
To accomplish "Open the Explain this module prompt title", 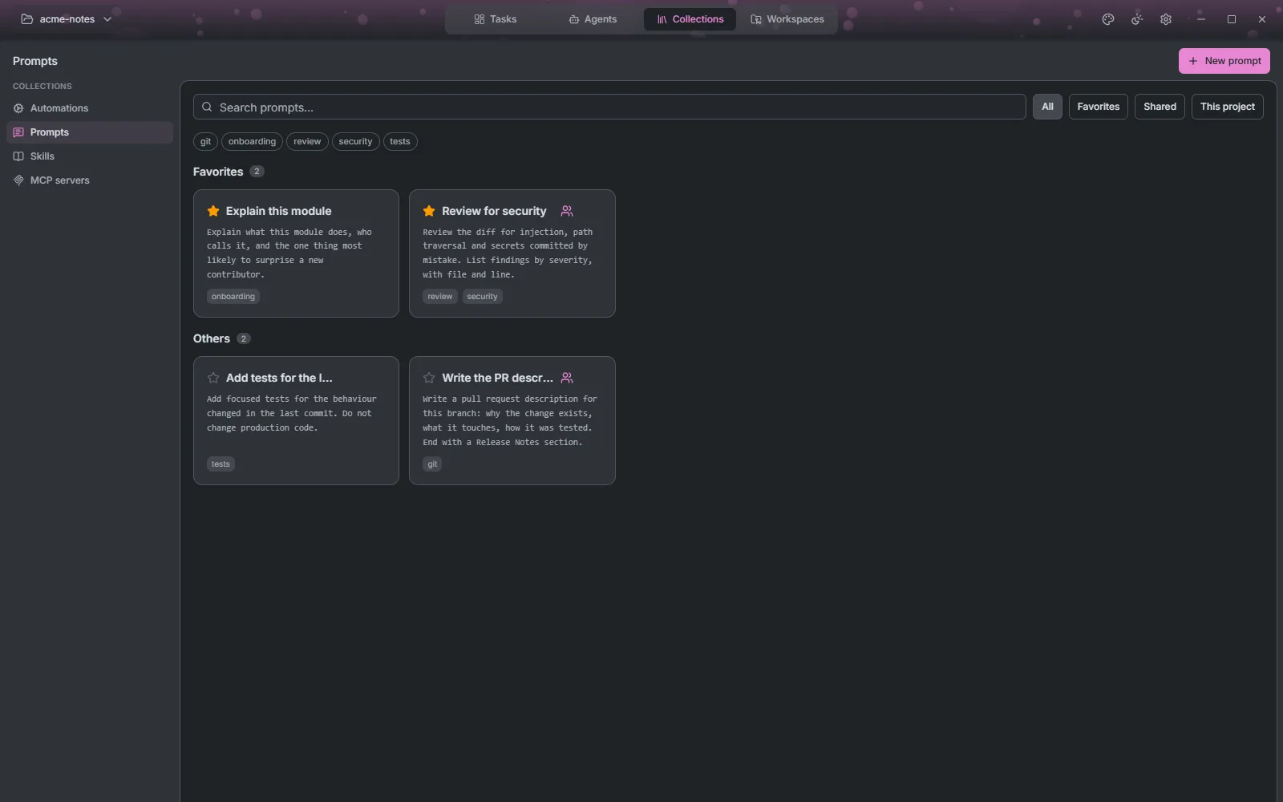I will pyautogui.click(x=278, y=211).
